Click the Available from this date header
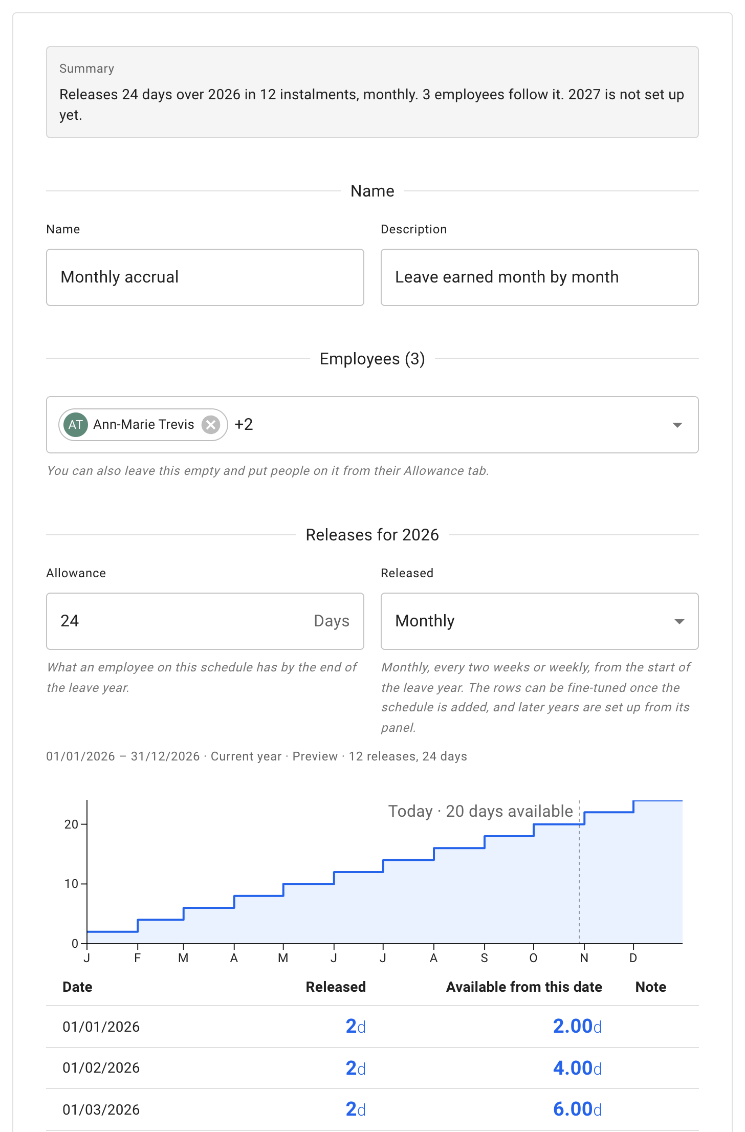This screenshot has width=745, height=1132. point(524,987)
